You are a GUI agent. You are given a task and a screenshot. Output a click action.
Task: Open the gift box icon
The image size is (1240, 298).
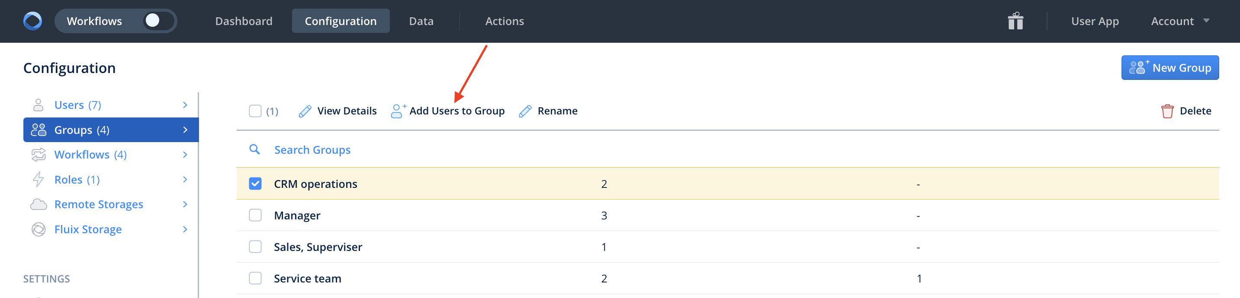pos(1015,21)
